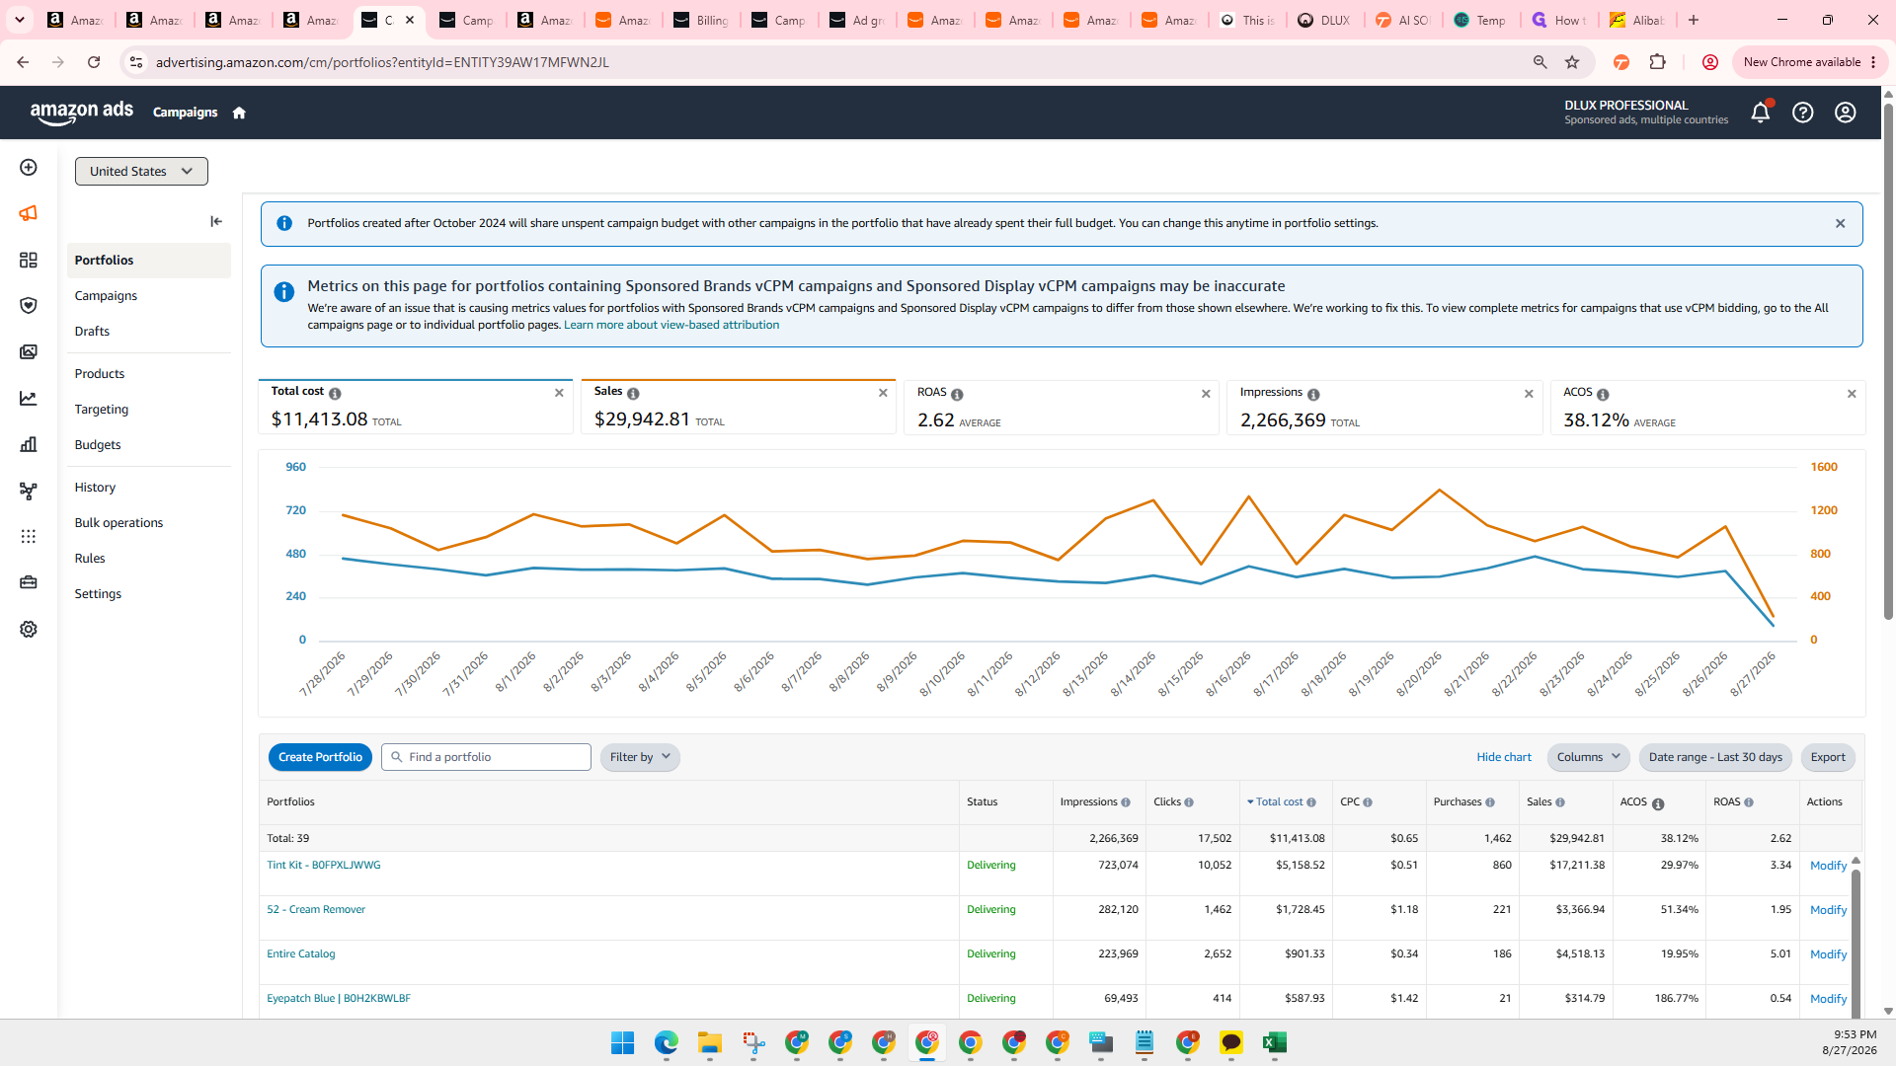1896x1066 pixels.
Task: Open Budgets in side navigation
Action: (98, 445)
